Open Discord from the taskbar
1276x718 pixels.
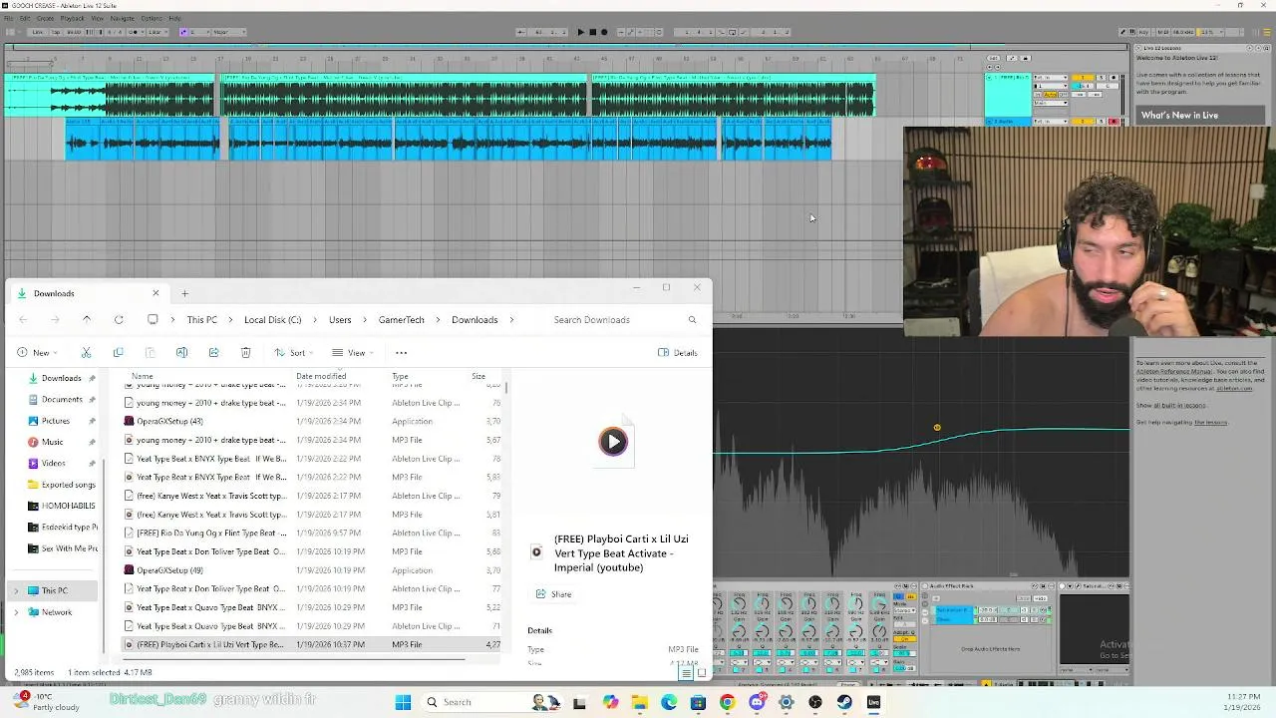(x=757, y=702)
